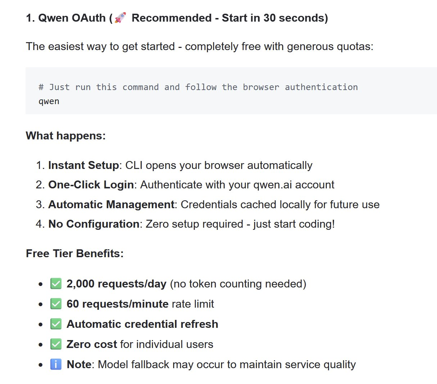Click the bold "2,000 requests/day" text
The height and width of the screenshot is (384, 437).
tap(116, 284)
